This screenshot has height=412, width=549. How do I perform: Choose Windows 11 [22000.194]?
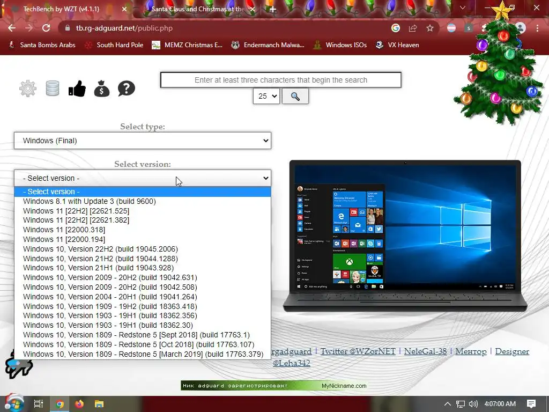coord(143,239)
